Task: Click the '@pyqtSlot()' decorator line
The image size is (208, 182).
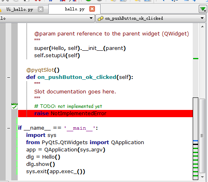Action: (x=43, y=70)
